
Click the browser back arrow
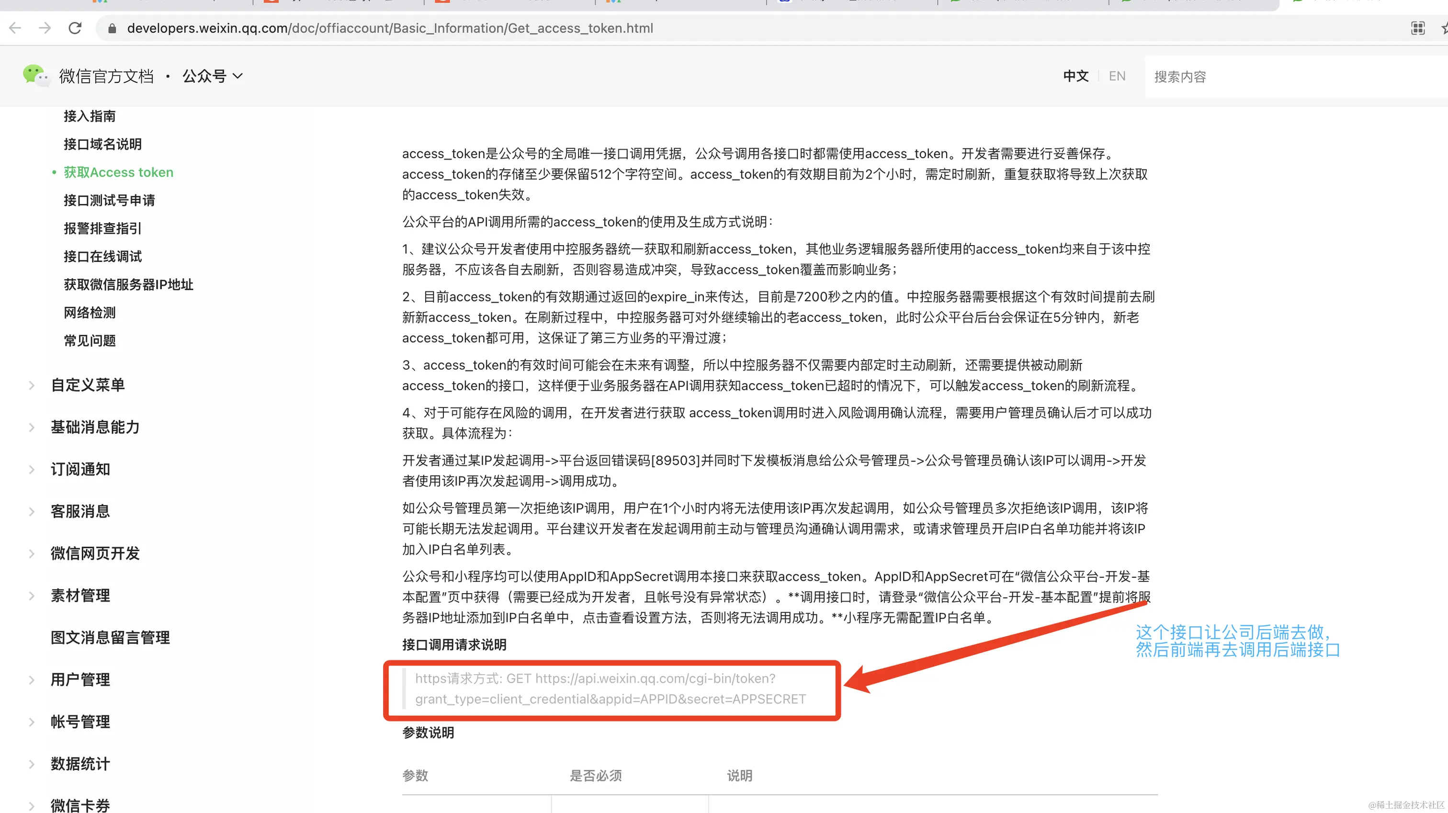coord(15,28)
